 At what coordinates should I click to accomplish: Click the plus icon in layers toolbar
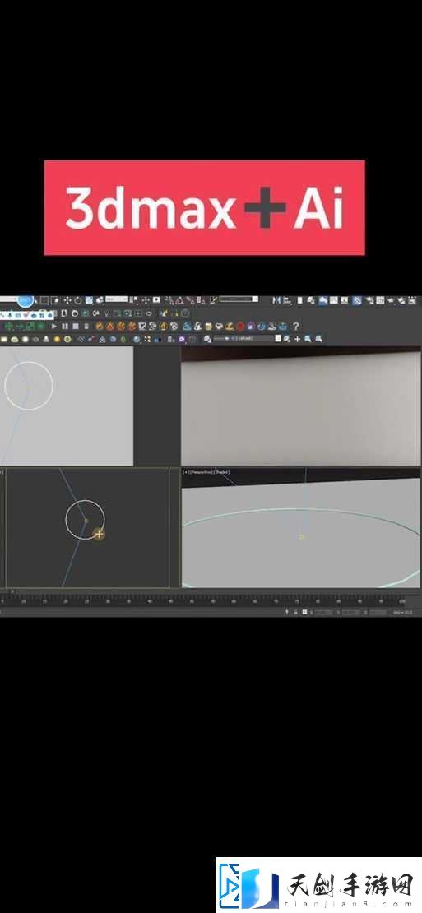tap(297, 338)
